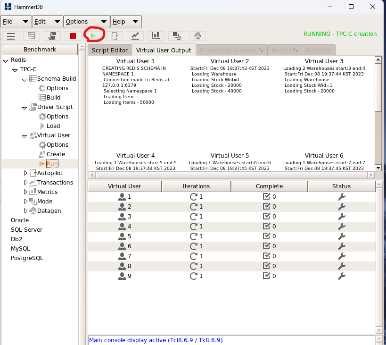This screenshot has width=386, height=345.
Task: Click complete checkbox icon for user 7
Action: tap(266, 256)
